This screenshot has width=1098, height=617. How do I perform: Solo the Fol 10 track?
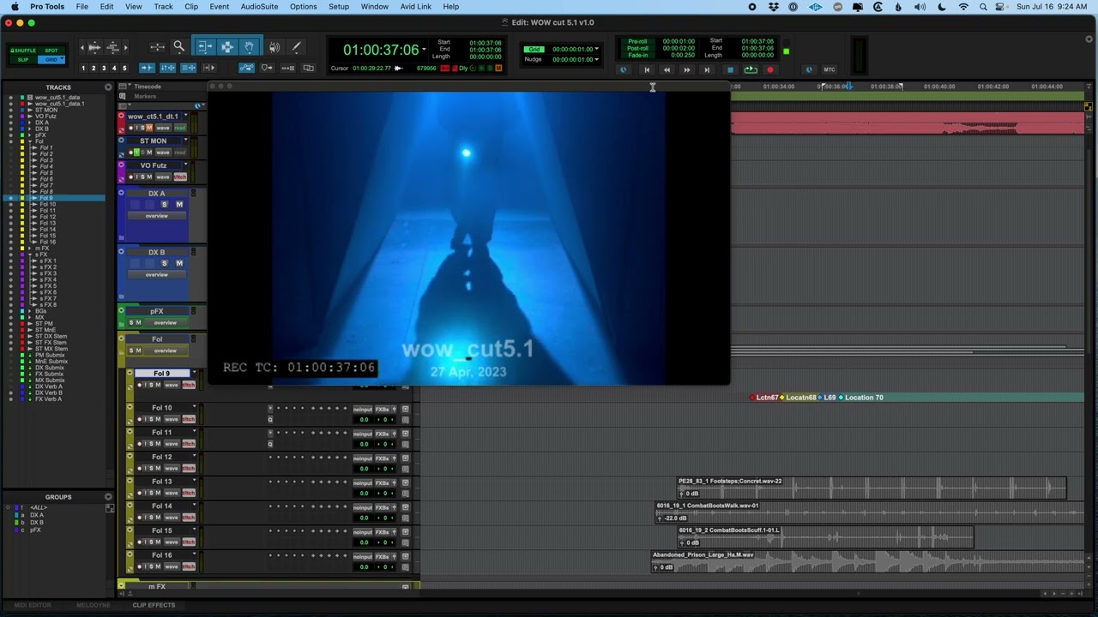(x=150, y=419)
